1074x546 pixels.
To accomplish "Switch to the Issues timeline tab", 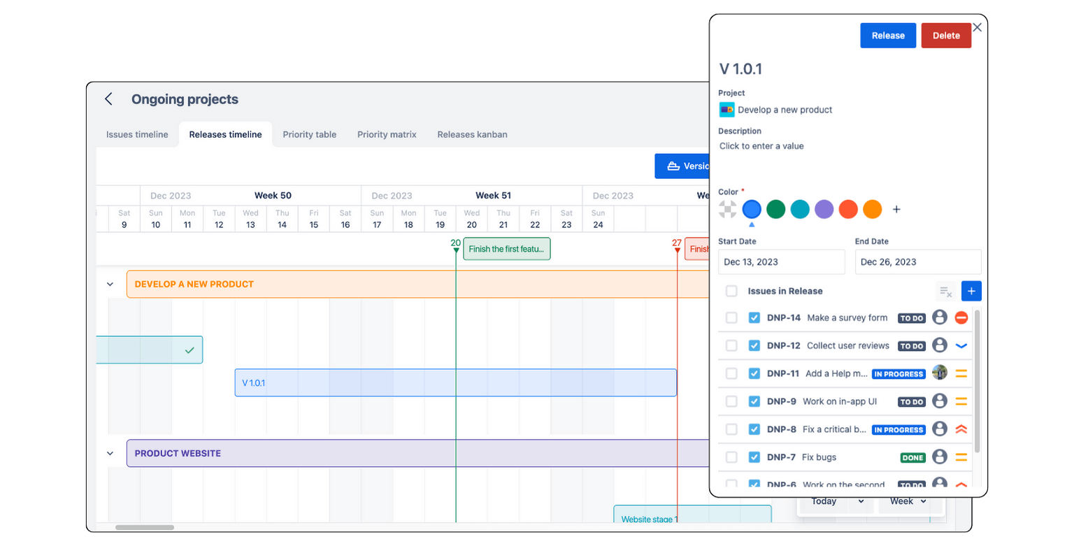I will click(137, 134).
